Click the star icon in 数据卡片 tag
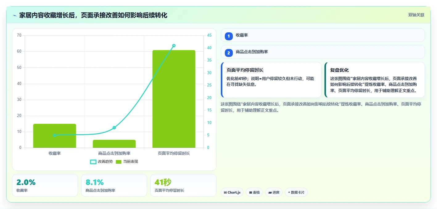The image size is (437, 209). 289,193
